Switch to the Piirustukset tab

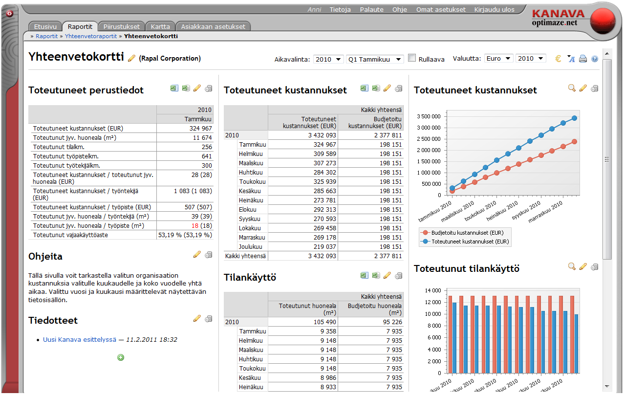(122, 26)
